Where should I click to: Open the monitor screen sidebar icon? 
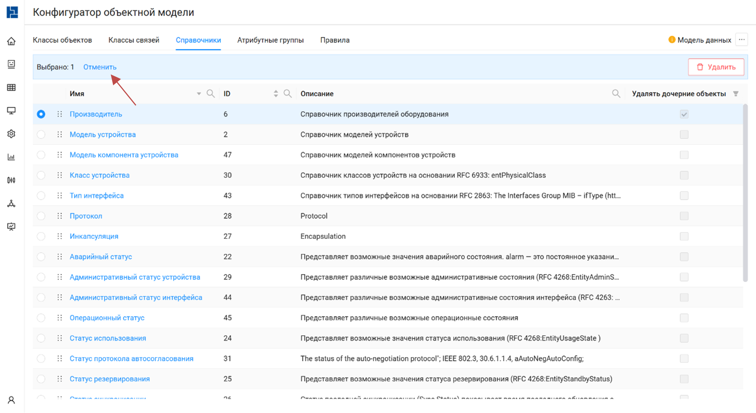click(x=11, y=111)
